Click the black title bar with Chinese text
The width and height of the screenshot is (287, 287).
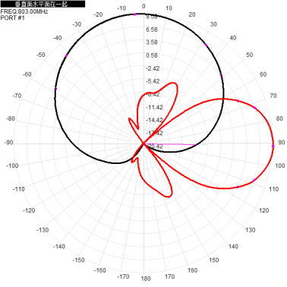tap(43, 4)
